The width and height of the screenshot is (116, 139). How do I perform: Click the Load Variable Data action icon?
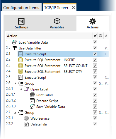tap(14, 42)
